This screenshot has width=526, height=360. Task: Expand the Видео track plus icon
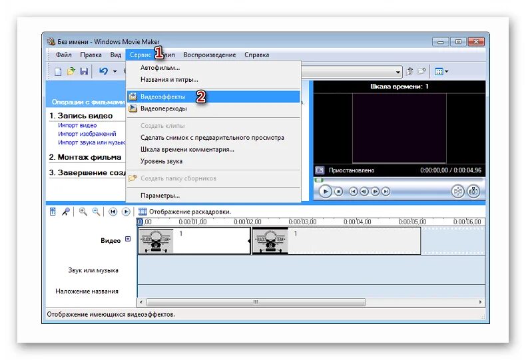click(x=128, y=239)
